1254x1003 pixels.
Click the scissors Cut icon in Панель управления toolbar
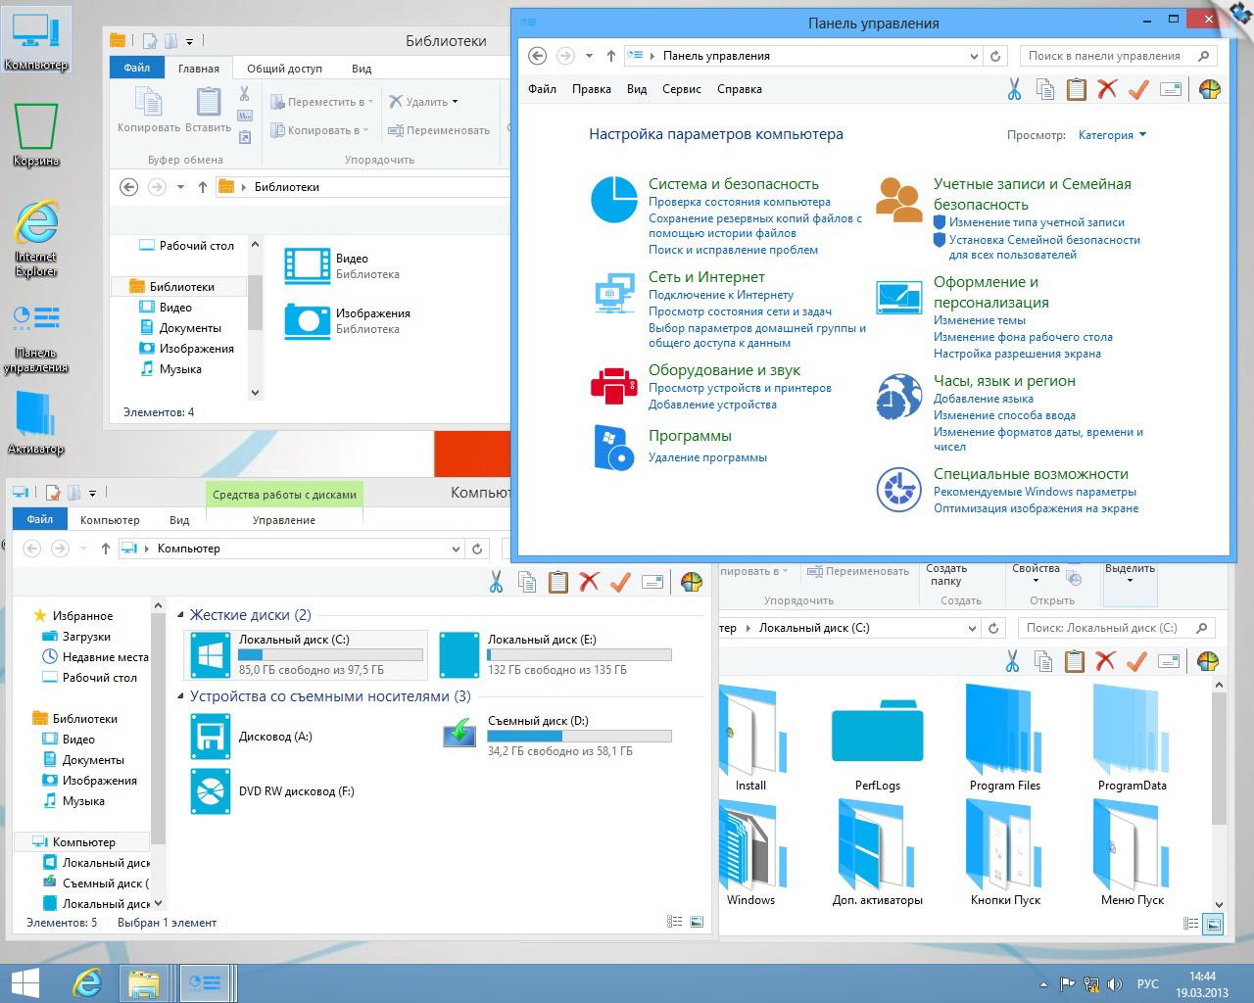pos(1014,89)
